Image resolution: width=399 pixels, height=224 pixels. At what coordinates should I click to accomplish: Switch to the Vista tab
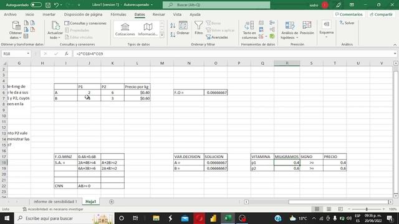[177, 14]
